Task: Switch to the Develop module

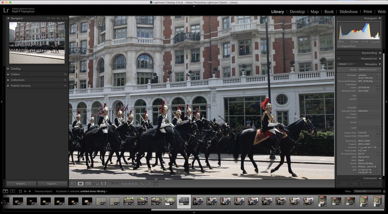Action: [x=297, y=12]
